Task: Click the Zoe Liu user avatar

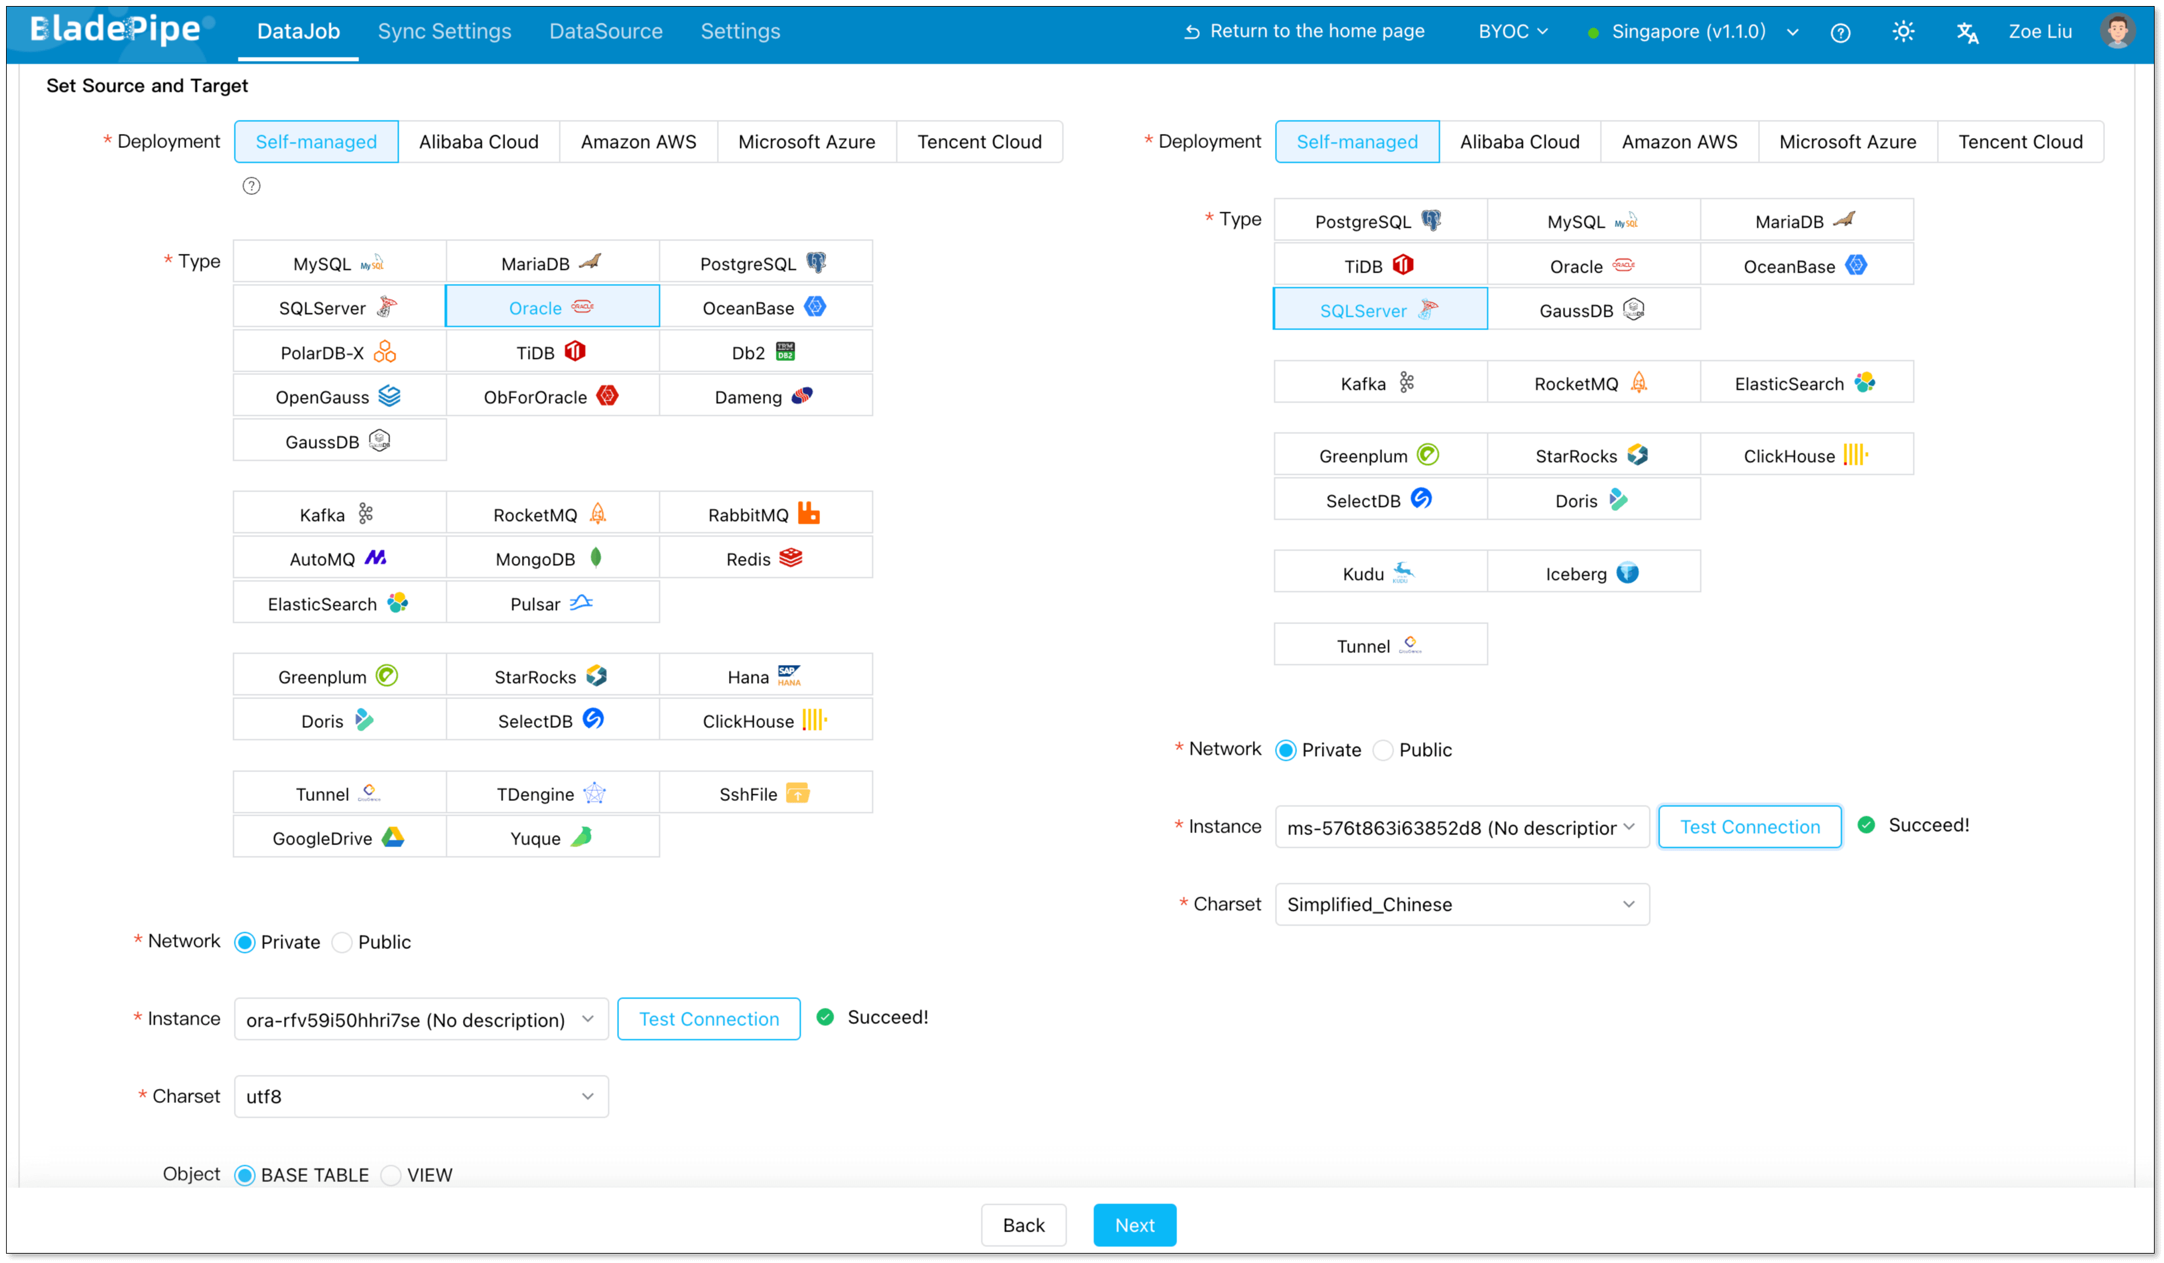Action: (2117, 31)
